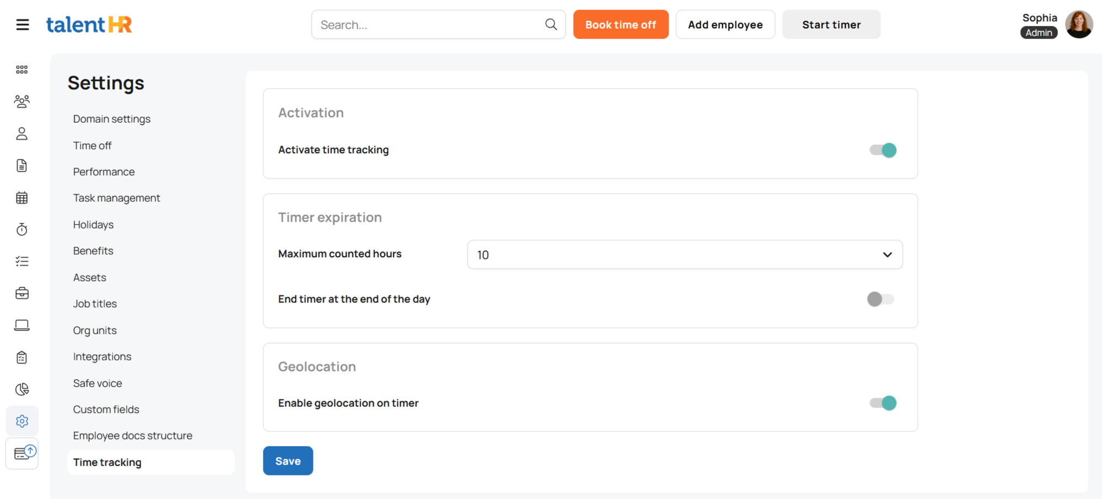Open the hamburger menu icon
This screenshot has height=499, width=1102.
(22, 25)
